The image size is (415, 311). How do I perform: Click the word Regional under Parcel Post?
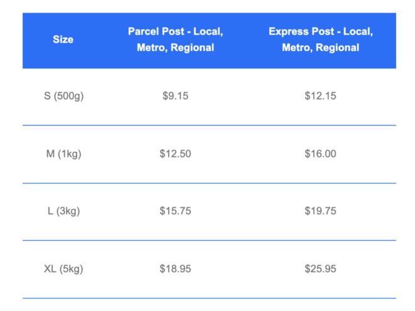pos(192,48)
